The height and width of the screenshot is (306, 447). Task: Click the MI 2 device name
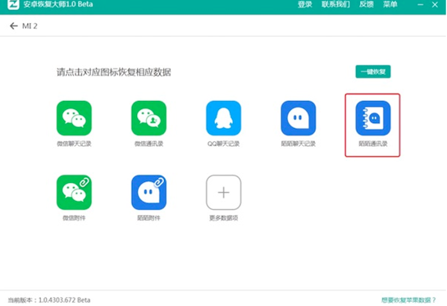tap(30, 26)
